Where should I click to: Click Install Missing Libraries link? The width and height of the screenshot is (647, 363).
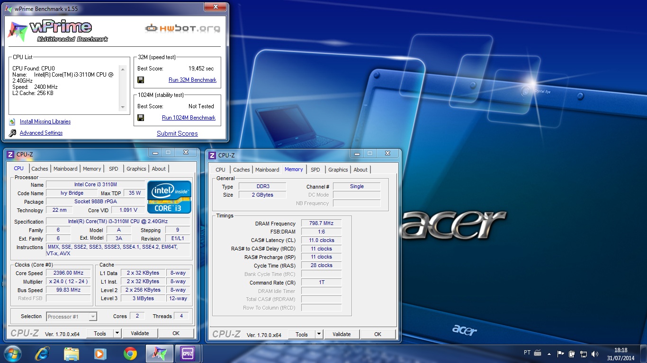tap(45, 121)
